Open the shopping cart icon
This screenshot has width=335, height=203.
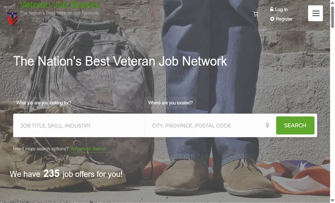pos(256,14)
